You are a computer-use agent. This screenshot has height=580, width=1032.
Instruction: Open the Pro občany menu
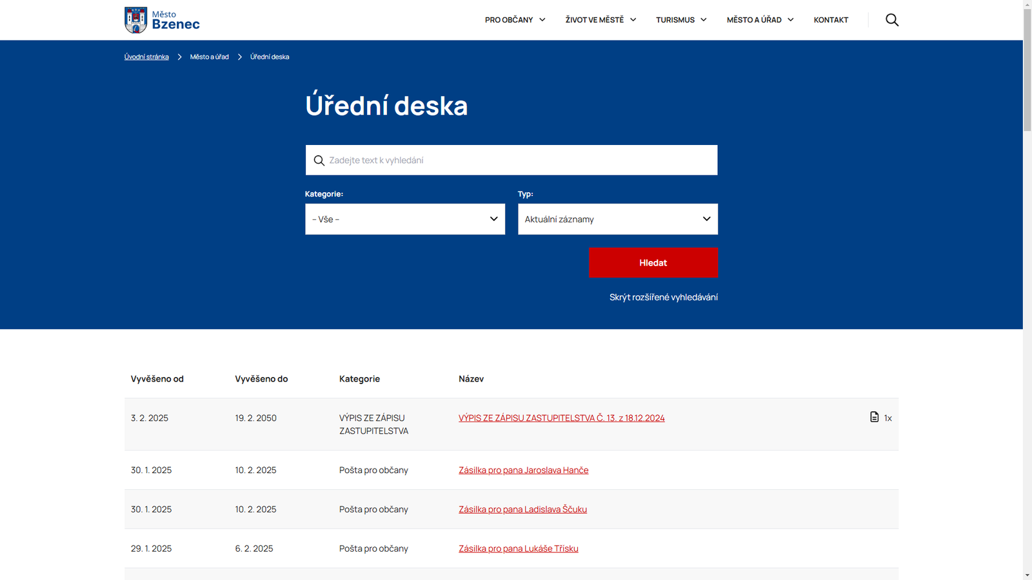509,20
